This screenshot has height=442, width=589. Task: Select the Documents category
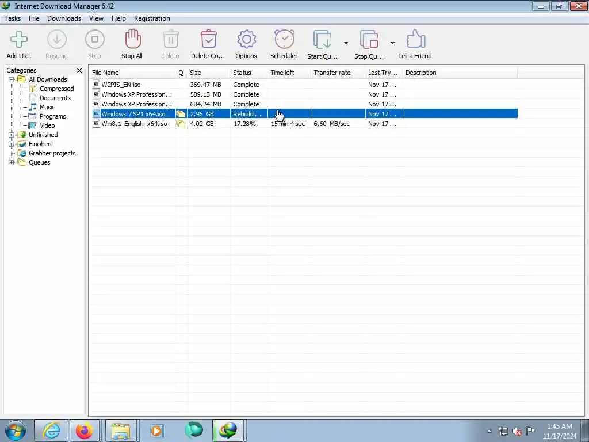55,98
